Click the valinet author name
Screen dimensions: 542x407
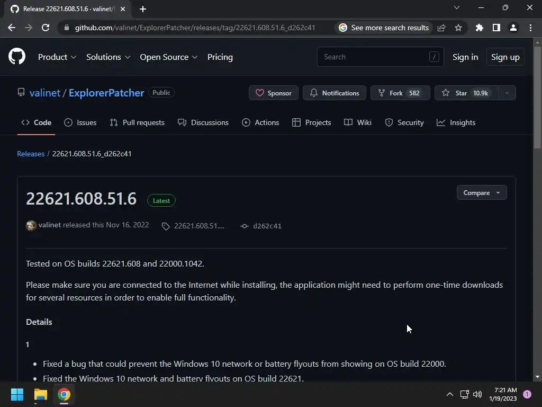click(49, 225)
